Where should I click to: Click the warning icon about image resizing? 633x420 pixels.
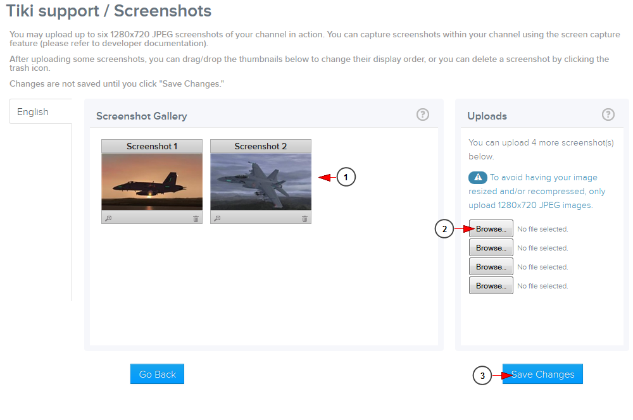[478, 178]
